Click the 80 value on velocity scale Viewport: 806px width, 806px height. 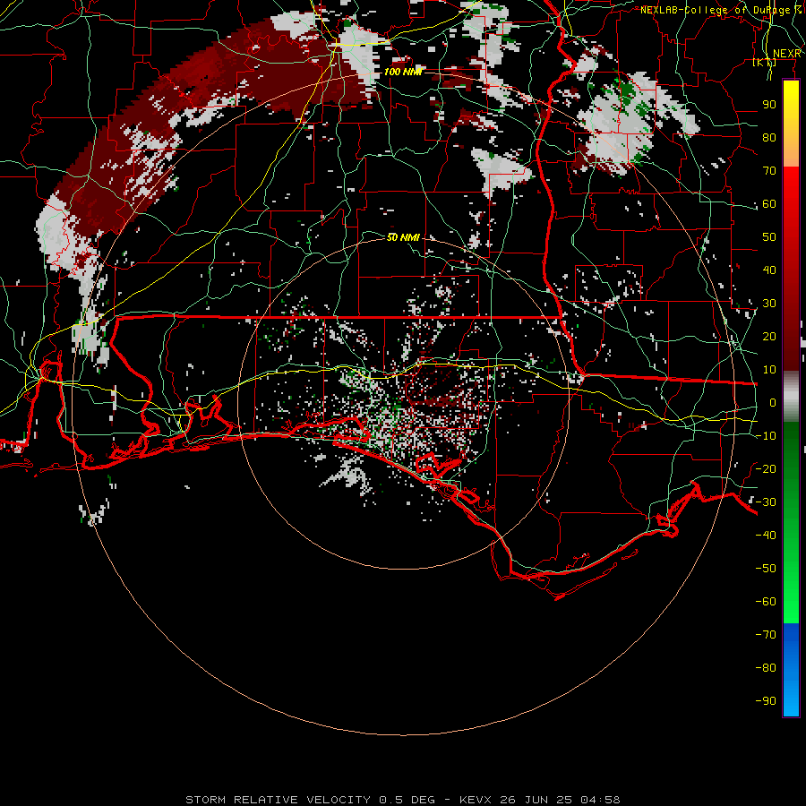pos(769,137)
